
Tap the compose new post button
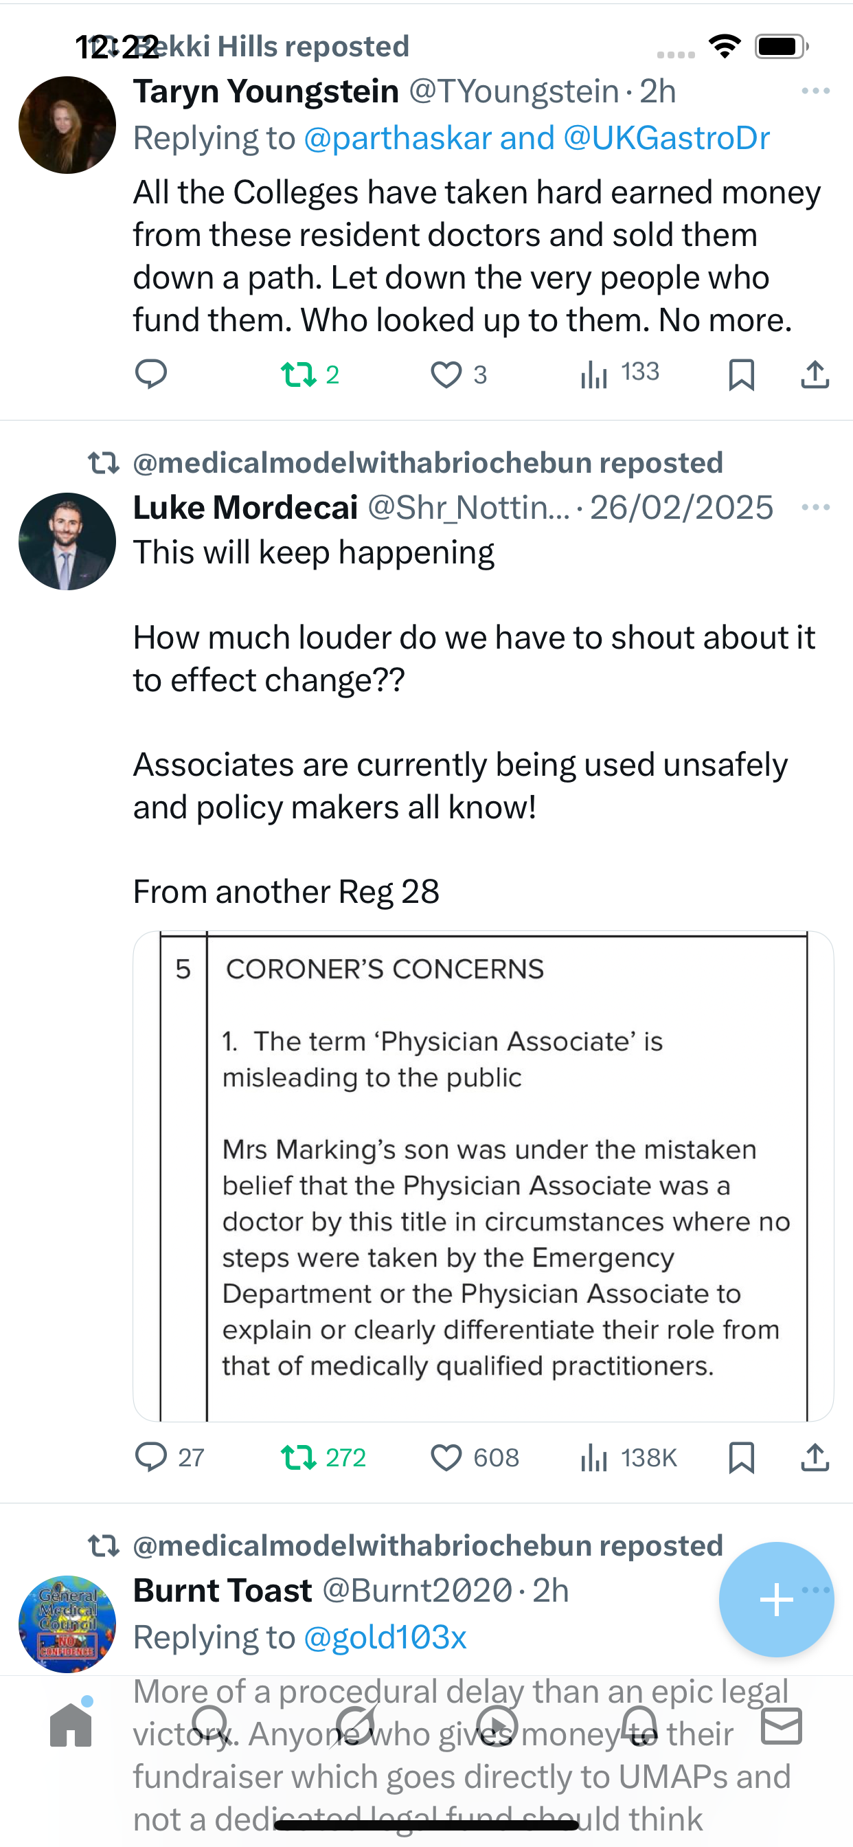click(775, 1600)
